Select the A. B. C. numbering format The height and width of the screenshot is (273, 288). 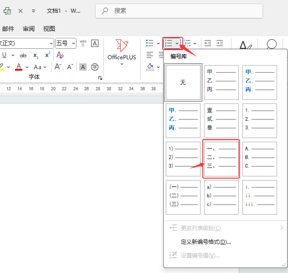point(260,159)
